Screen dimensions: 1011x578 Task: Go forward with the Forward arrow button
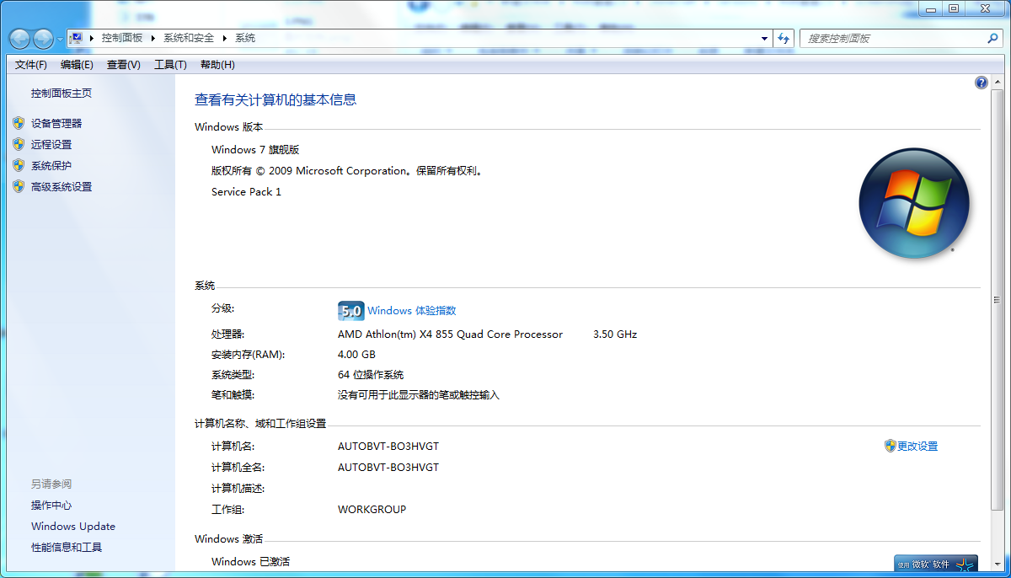(43, 39)
